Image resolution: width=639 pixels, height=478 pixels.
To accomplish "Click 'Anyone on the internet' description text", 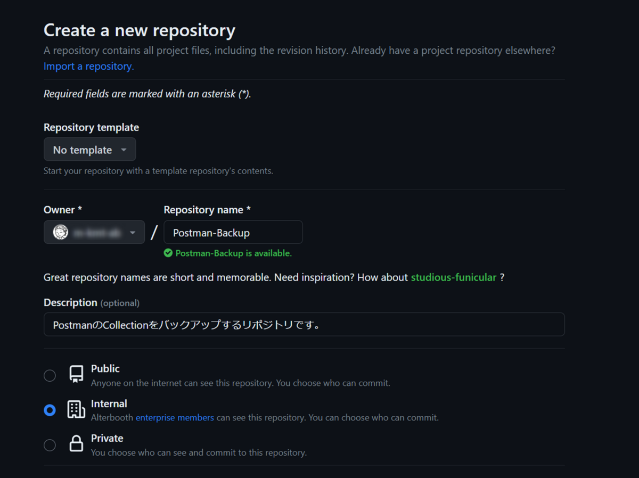I will click(241, 383).
